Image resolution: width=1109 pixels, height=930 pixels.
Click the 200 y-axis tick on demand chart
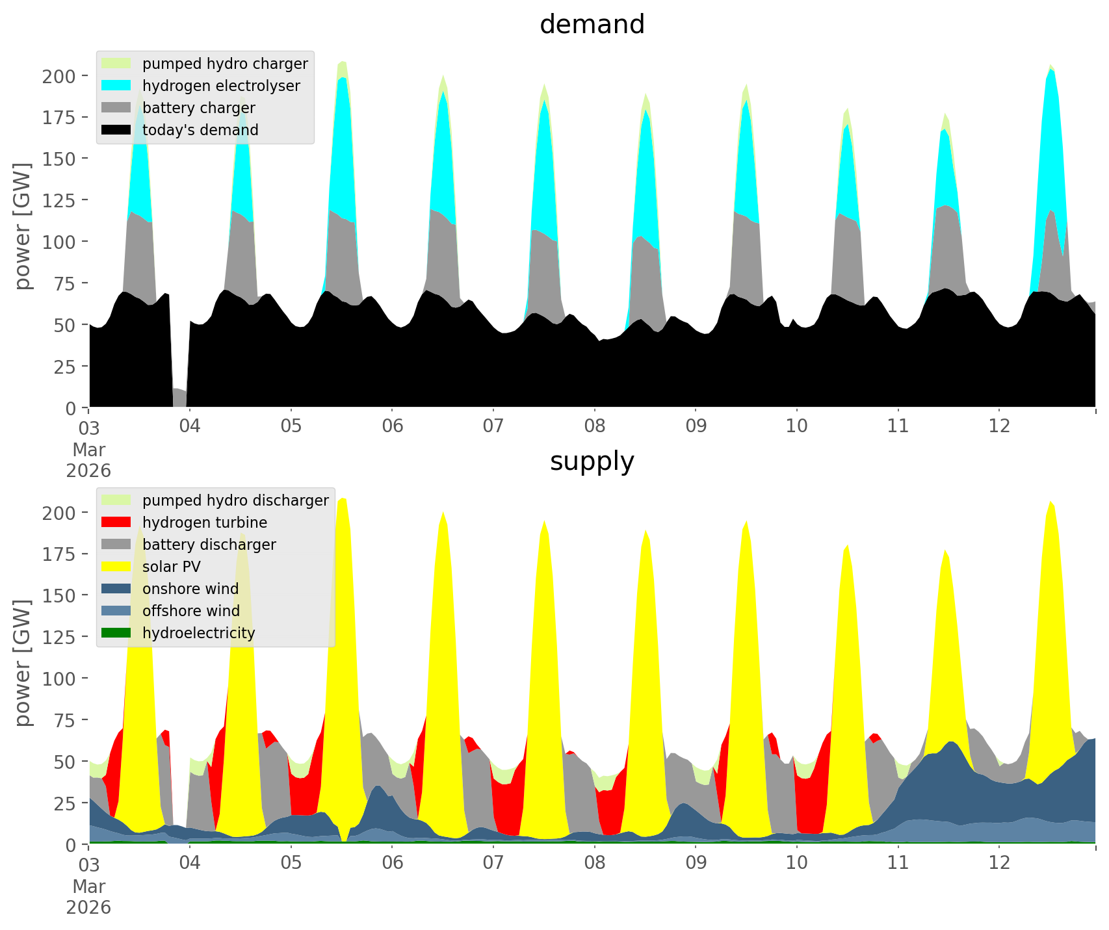point(59,76)
